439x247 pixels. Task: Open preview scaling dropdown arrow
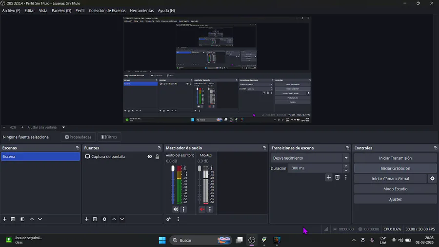63,127
